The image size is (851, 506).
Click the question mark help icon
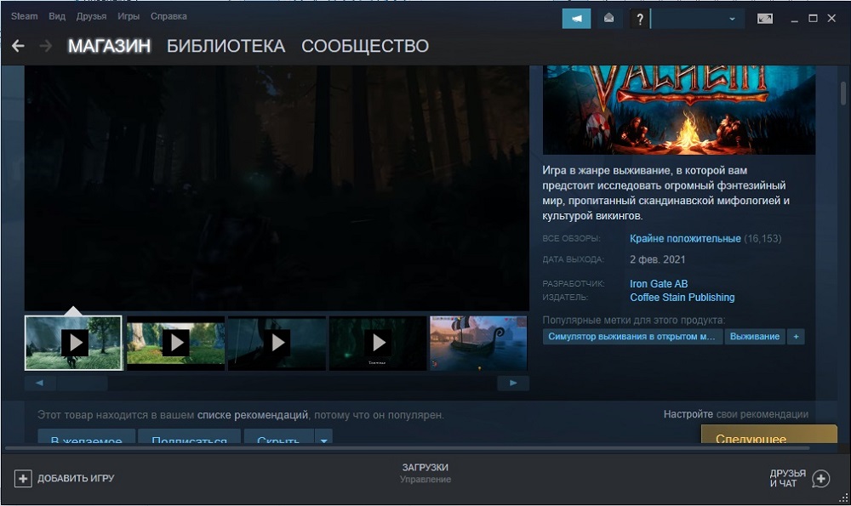click(639, 19)
